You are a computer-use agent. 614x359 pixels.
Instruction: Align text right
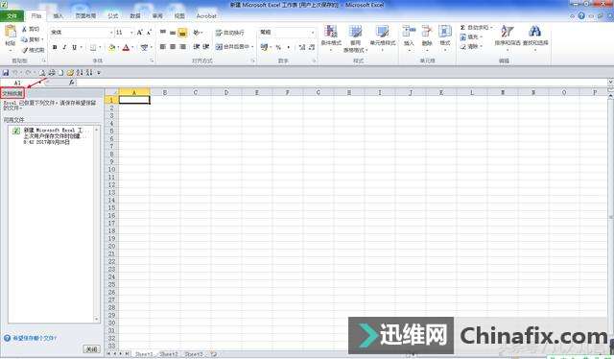pos(182,47)
